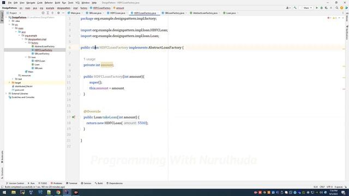Expand the External Libraries node

click(x=6, y=94)
